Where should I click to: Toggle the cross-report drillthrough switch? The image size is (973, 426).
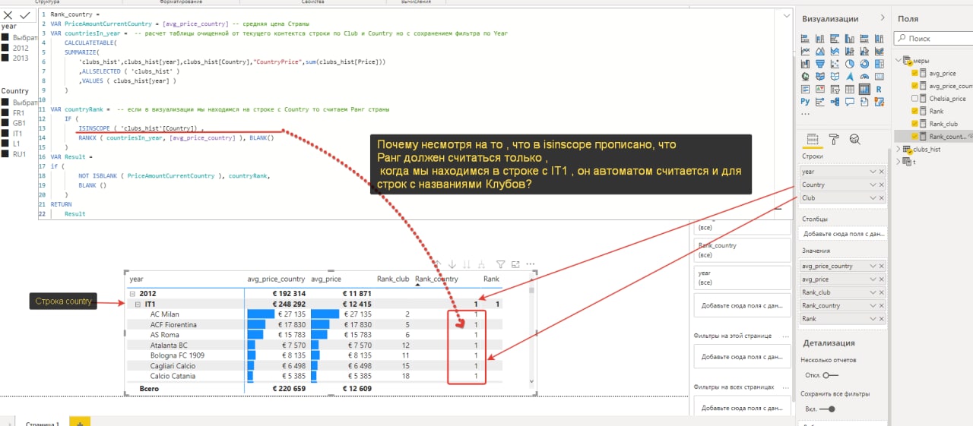click(x=830, y=374)
